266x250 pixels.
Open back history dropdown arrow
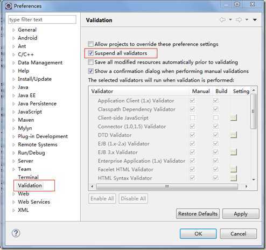point(230,19)
